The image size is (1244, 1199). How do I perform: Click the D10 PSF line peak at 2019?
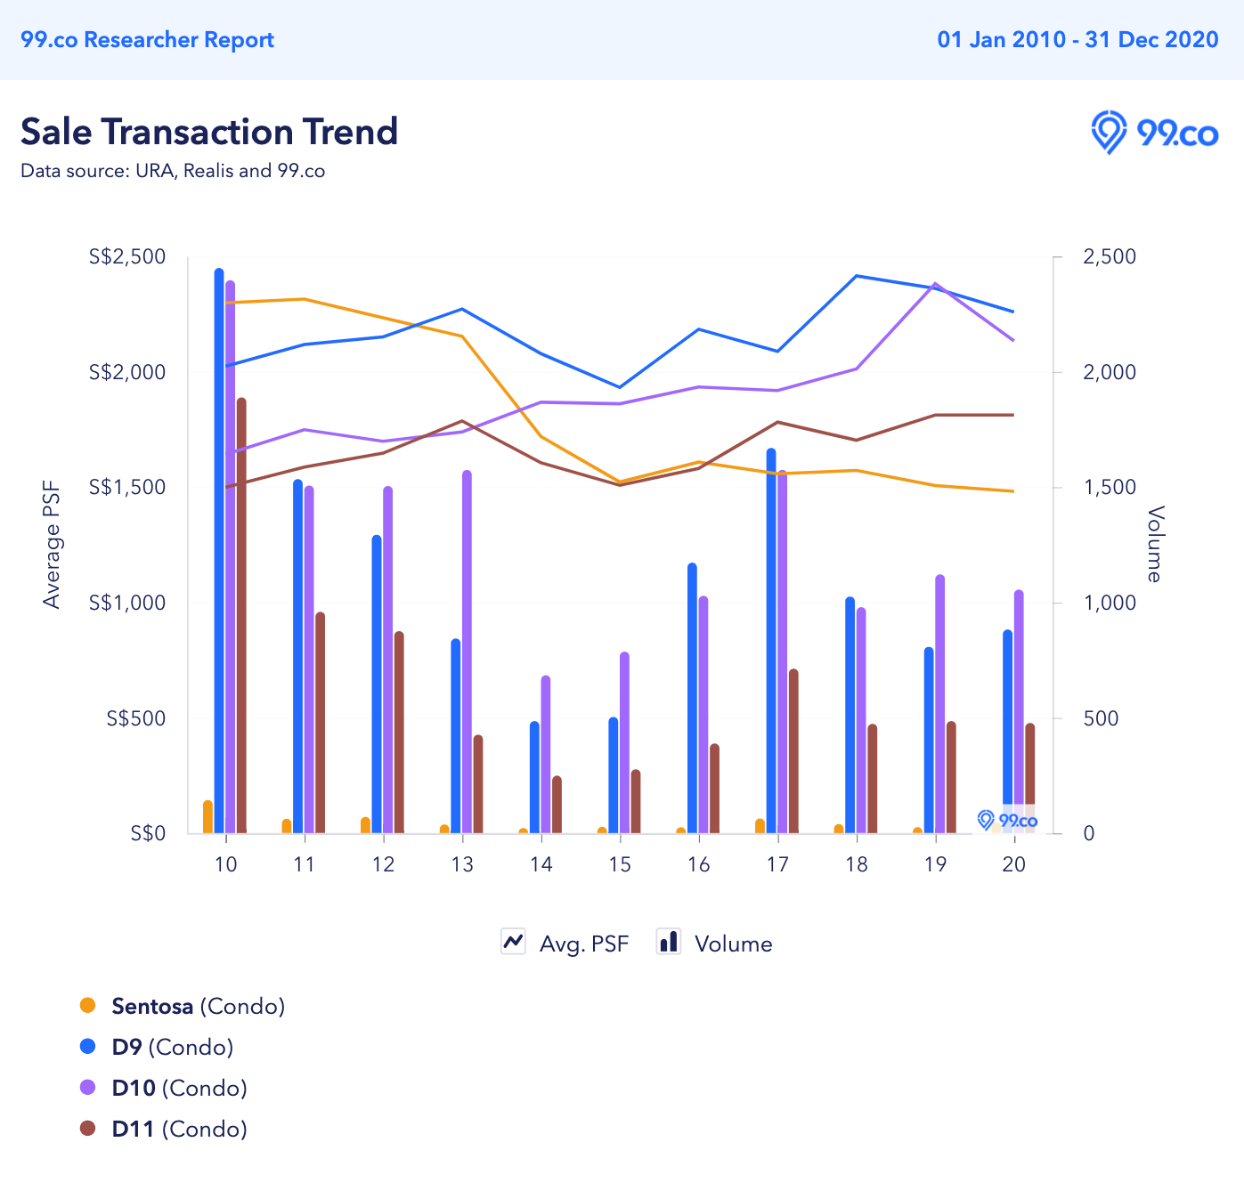coord(935,284)
